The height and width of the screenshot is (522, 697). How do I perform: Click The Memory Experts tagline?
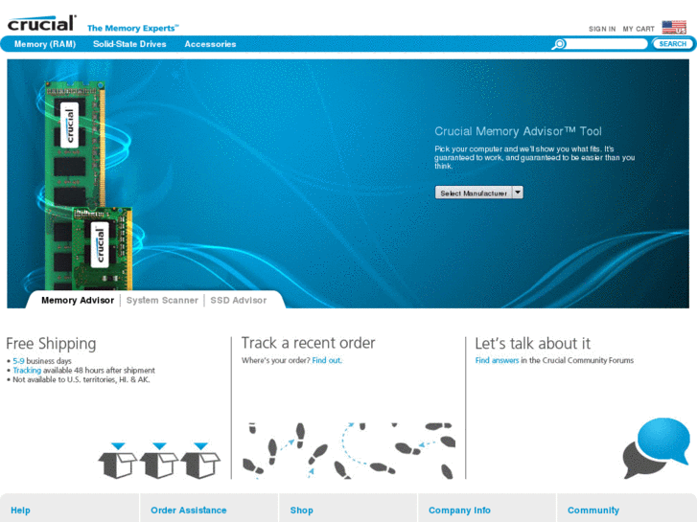133,28
